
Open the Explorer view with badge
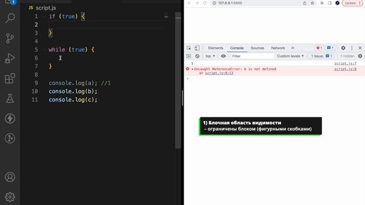click(10, 2)
